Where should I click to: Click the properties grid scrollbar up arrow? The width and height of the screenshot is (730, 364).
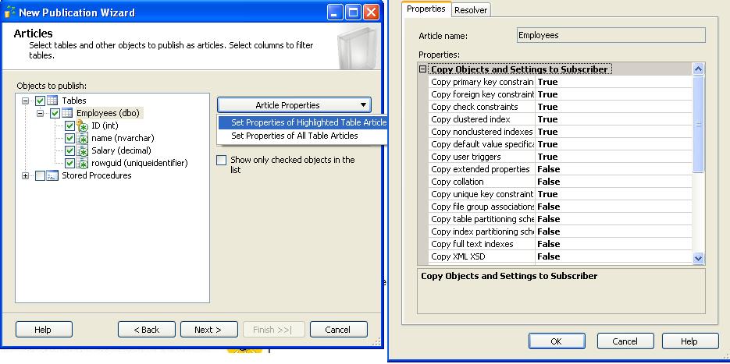698,69
